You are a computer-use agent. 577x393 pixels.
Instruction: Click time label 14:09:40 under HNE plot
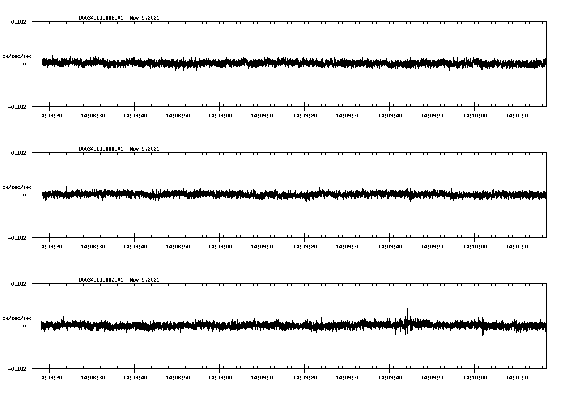(390, 115)
